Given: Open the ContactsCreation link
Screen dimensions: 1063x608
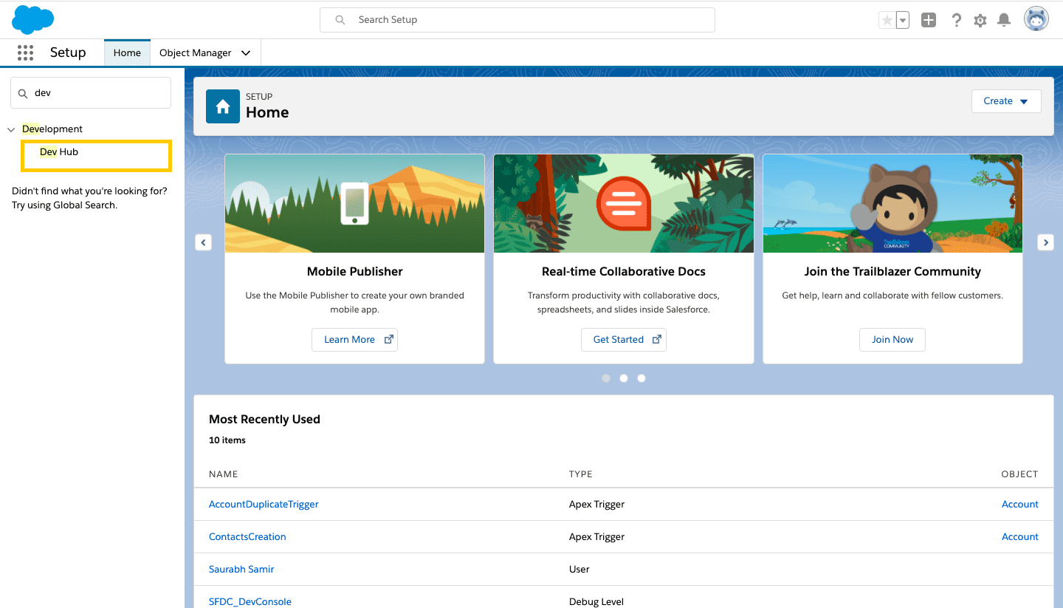Looking at the screenshot, I should pyautogui.click(x=247, y=536).
